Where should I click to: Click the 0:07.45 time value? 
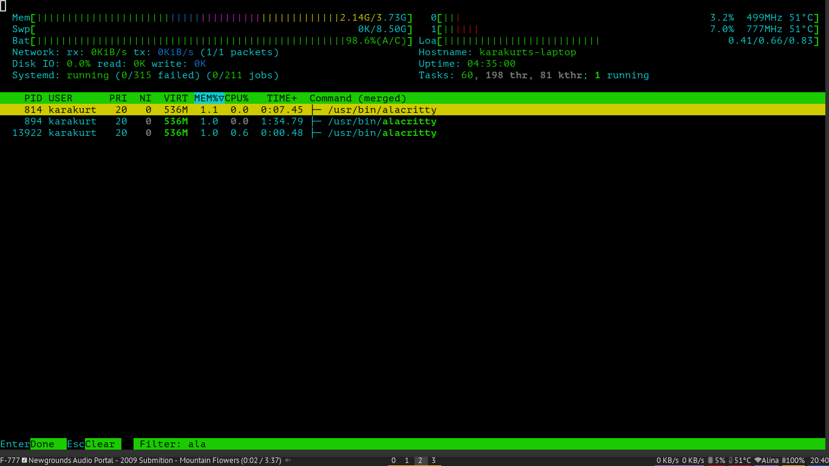tap(282, 110)
